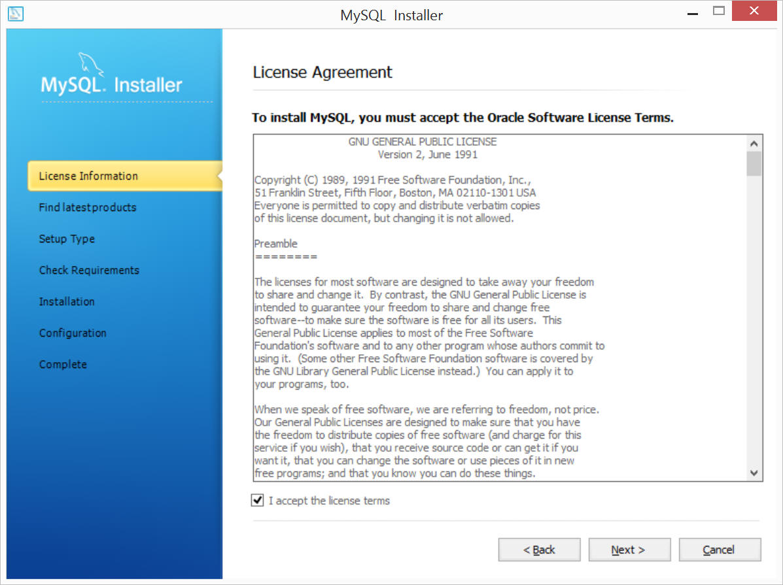Maximize the MySQL Installer window
The height and width of the screenshot is (585, 783).
pos(719,11)
